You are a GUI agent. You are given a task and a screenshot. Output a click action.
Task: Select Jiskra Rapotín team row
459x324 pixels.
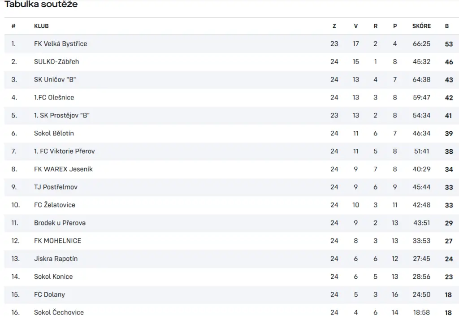click(x=56, y=259)
